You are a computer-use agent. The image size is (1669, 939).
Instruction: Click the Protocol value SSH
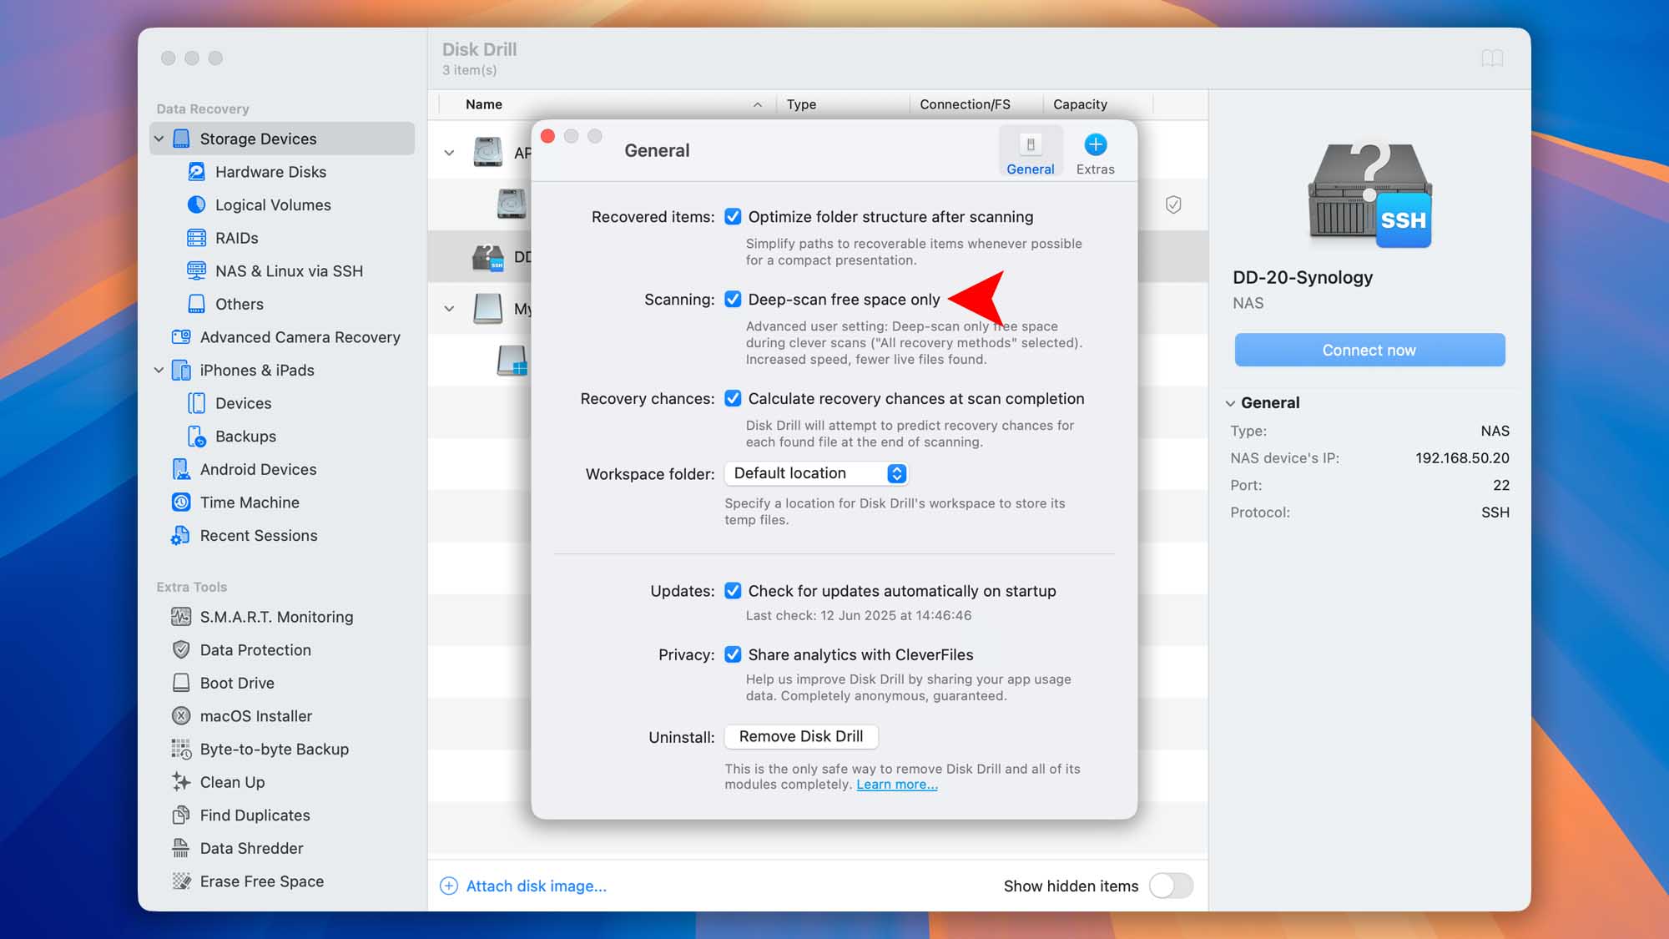tap(1495, 512)
